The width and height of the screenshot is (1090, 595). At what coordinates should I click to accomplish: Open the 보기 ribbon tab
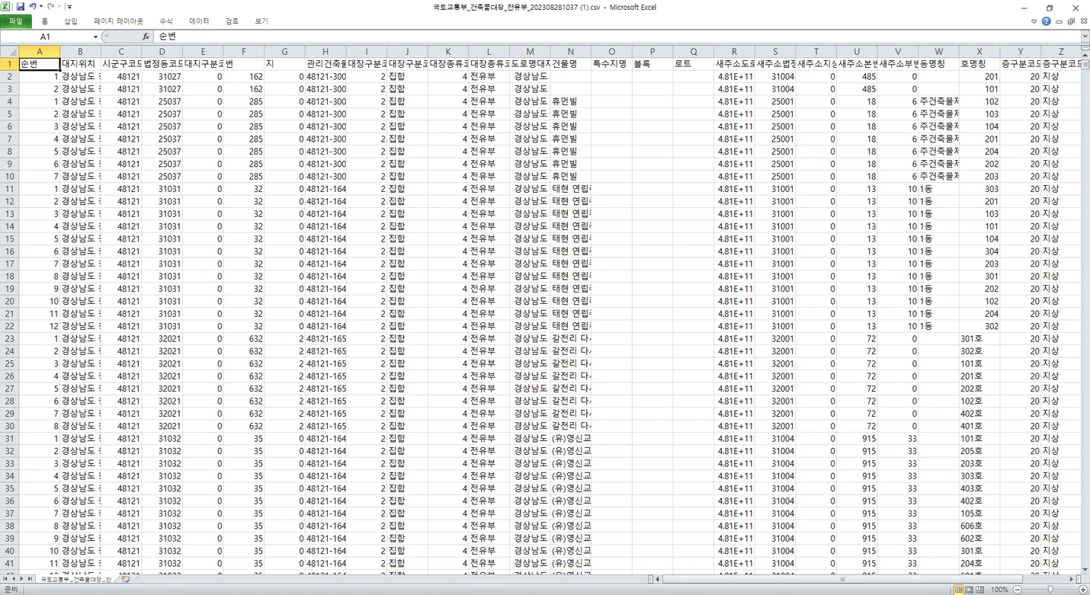[261, 21]
